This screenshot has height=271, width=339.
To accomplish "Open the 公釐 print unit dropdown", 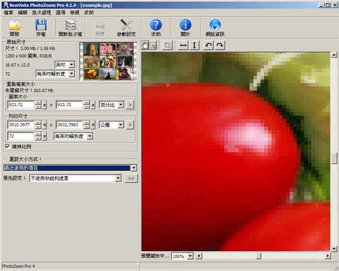I will point(121,125).
